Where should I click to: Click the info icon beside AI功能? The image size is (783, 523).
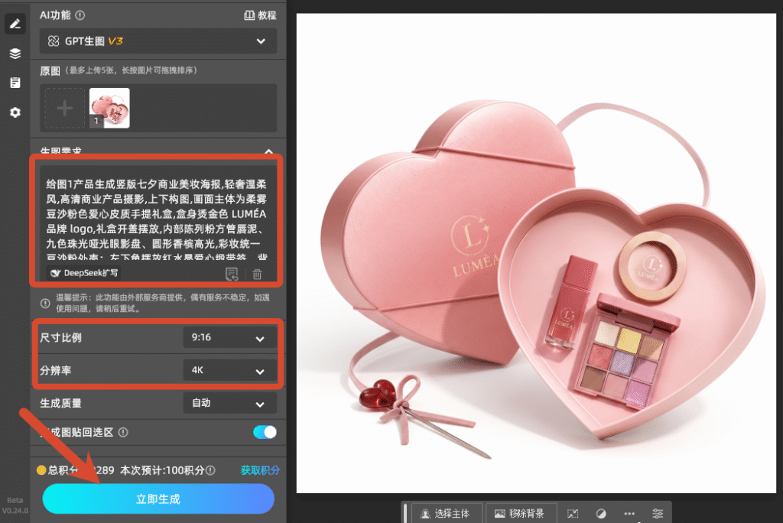[80, 15]
